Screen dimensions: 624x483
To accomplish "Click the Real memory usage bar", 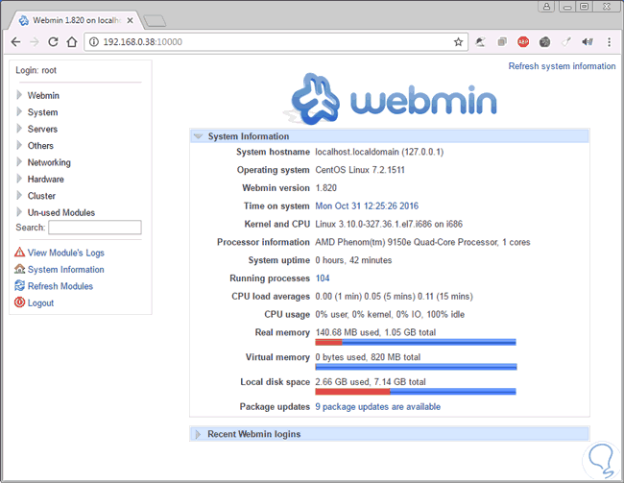I will coord(416,342).
